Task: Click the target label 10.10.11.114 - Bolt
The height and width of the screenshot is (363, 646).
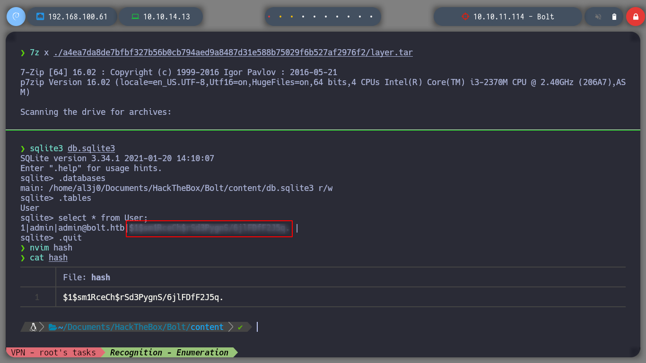Action: point(514,17)
